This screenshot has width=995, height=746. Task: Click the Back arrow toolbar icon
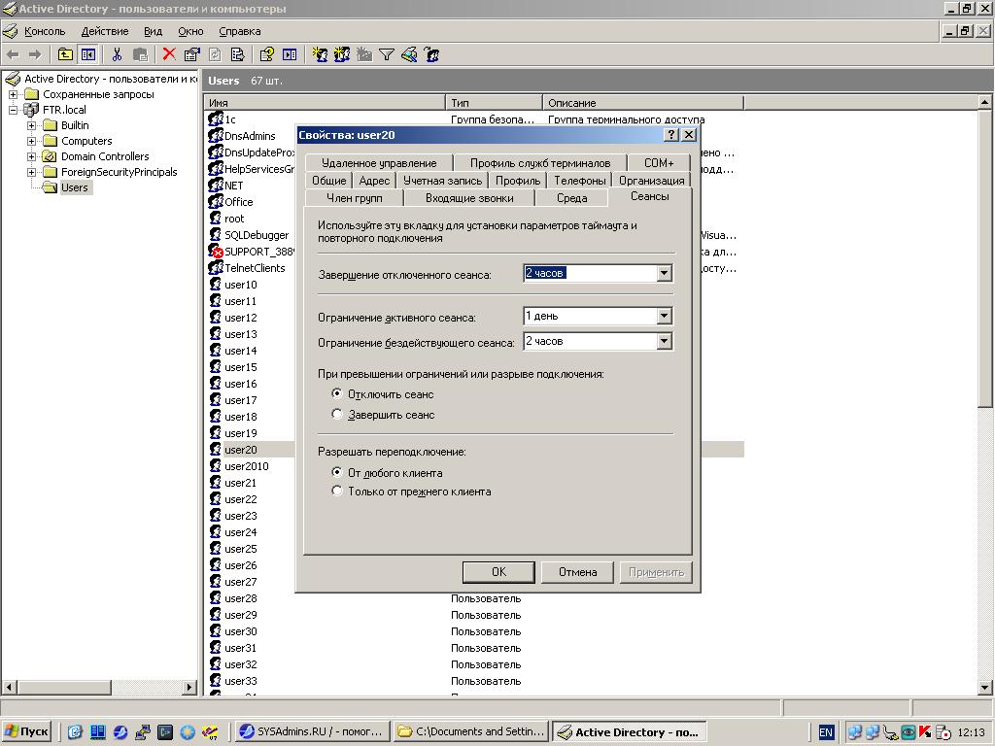point(13,54)
